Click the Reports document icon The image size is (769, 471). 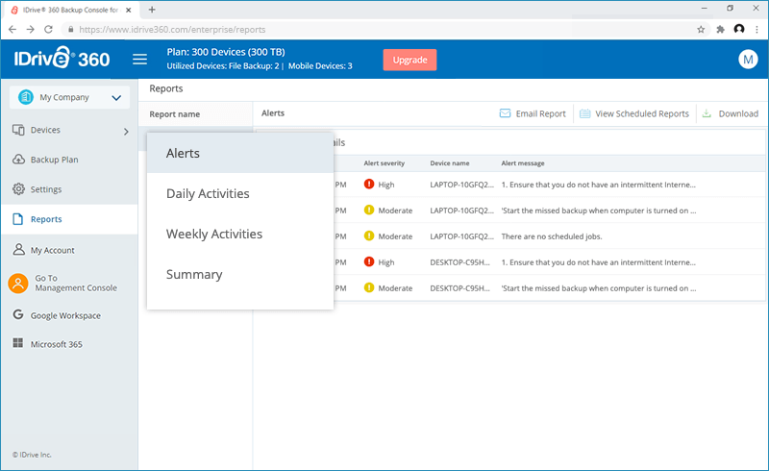[17, 219]
